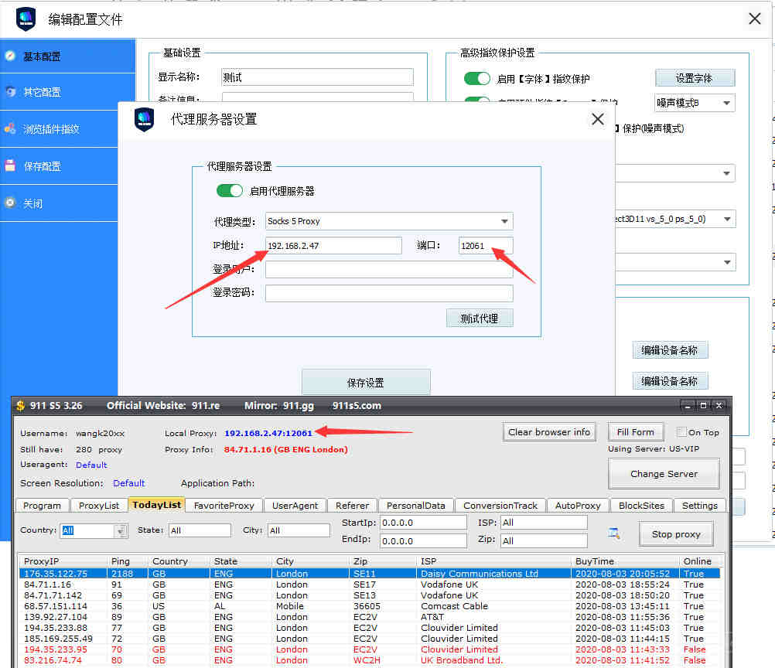Click the dollar icon in 911 S5 title bar
Viewport: 775px width, 668px height.
[20, 406]
